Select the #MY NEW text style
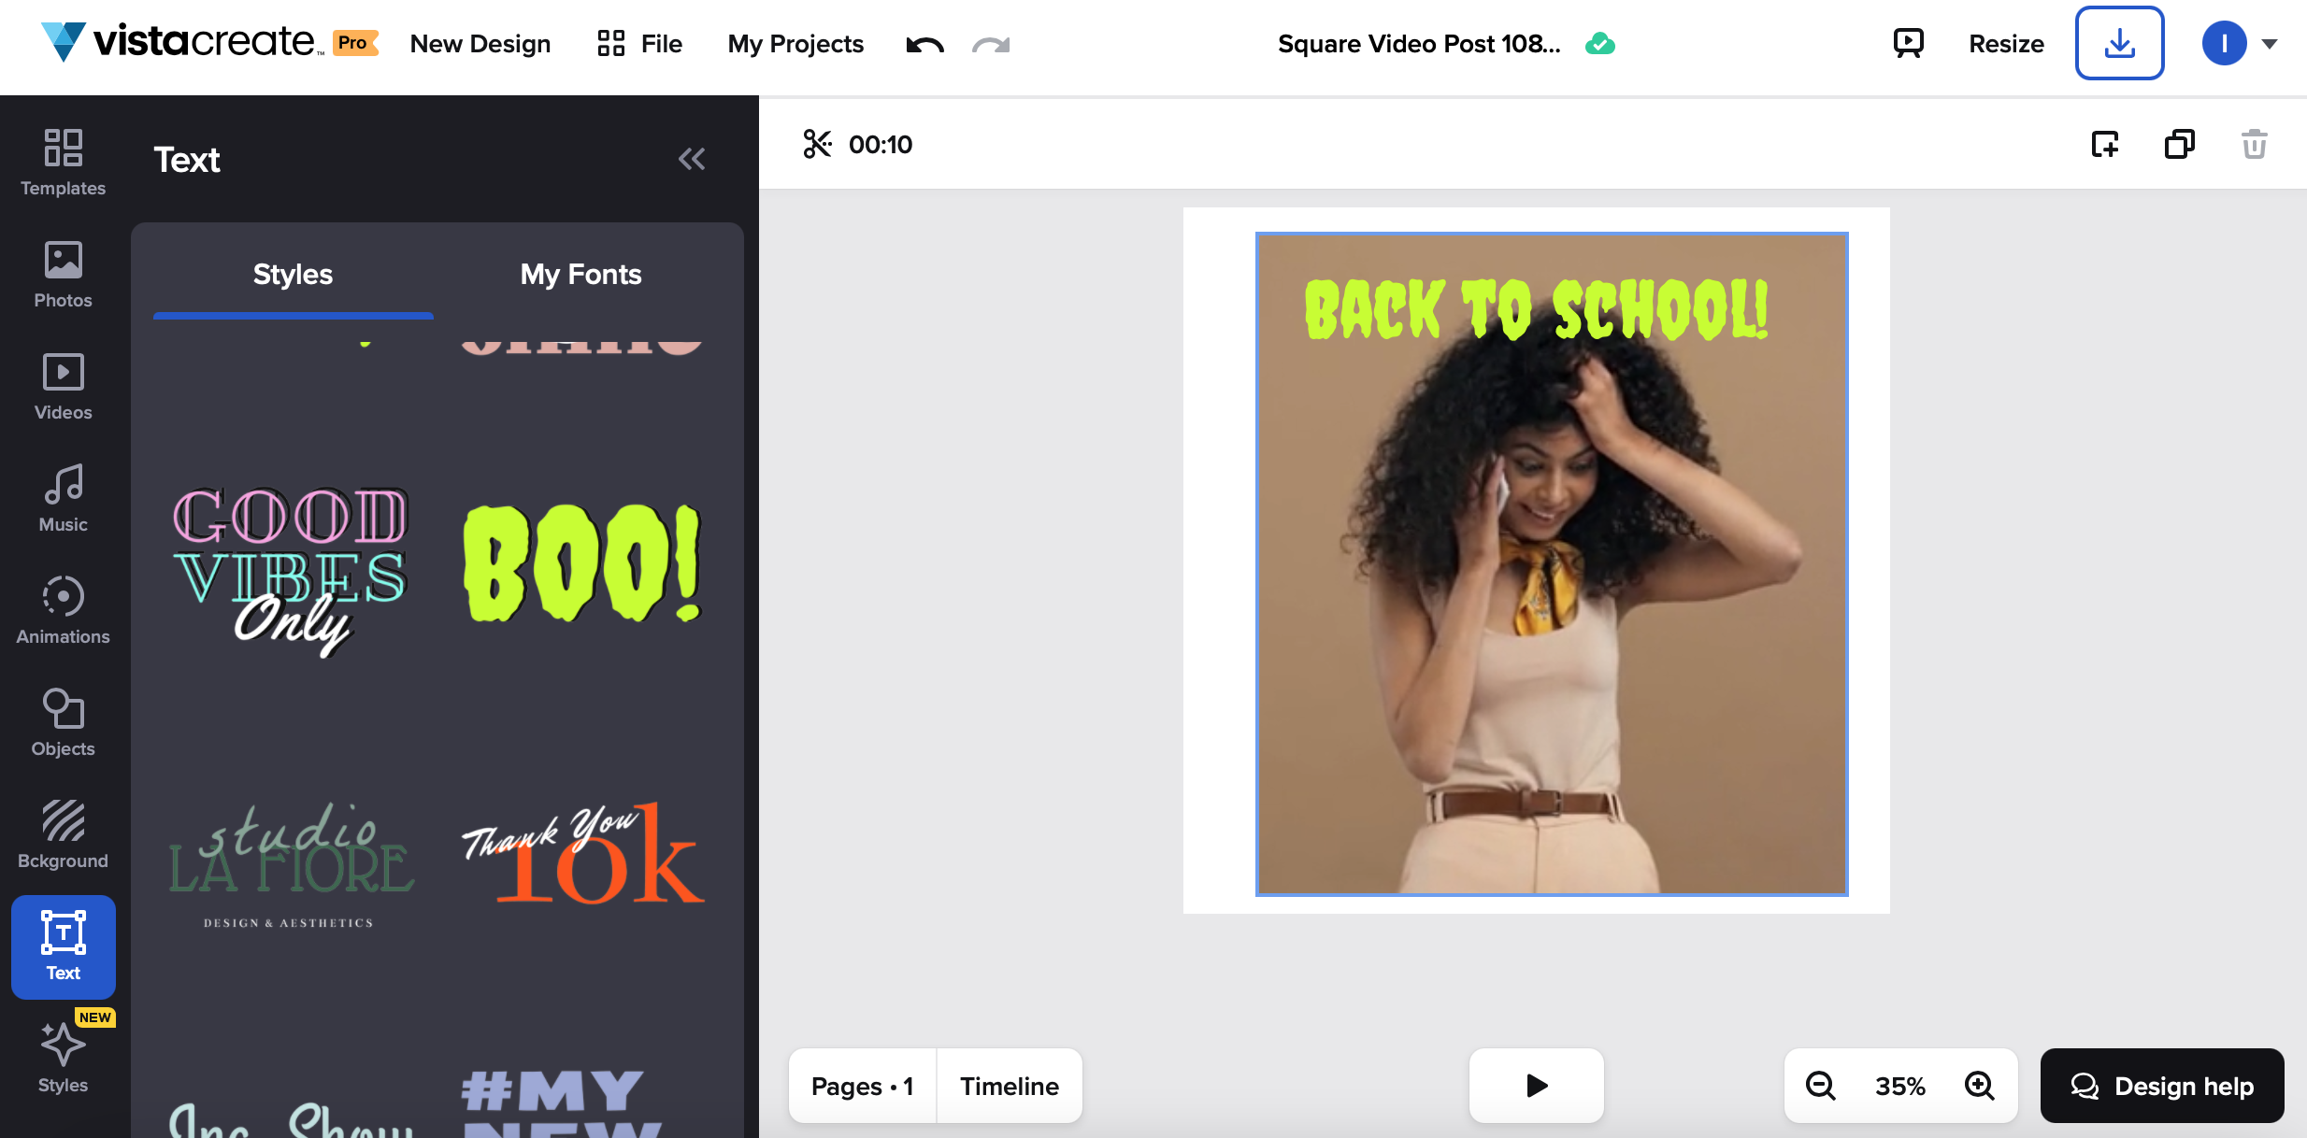 563,1102
